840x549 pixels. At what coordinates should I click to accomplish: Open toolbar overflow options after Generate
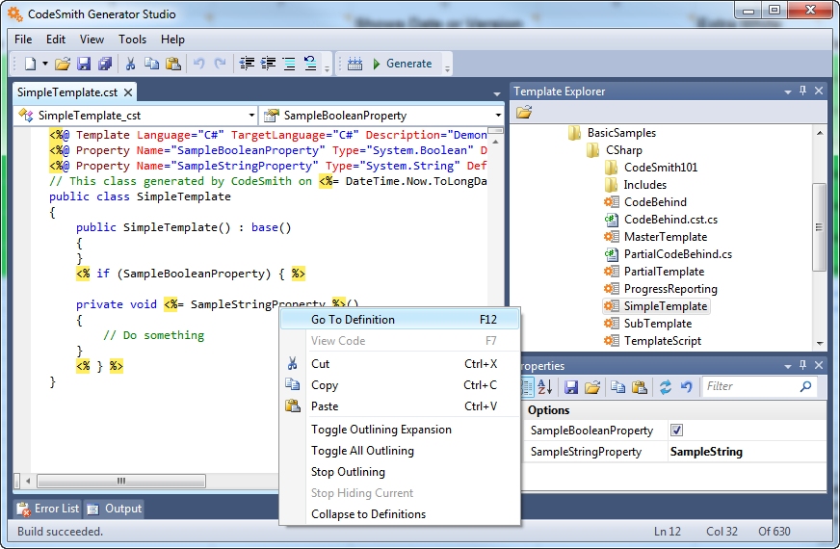(x=447, y=67)
